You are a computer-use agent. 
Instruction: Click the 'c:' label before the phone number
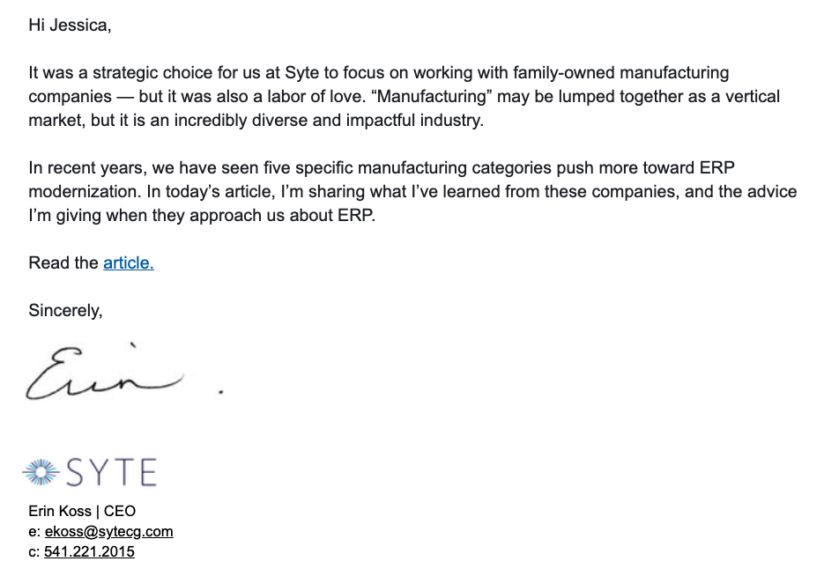(34, 552)
